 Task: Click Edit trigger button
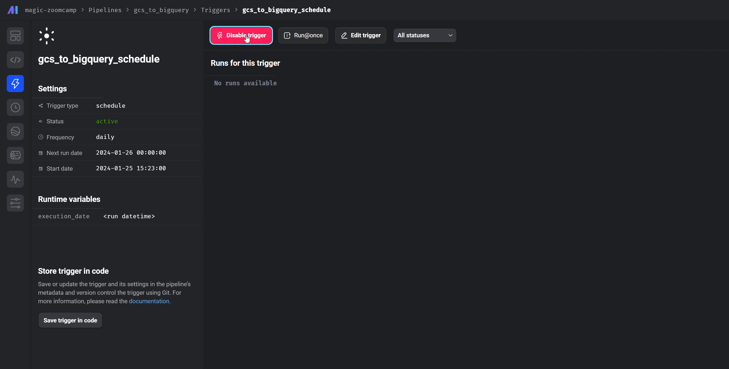pyautogui.click(x=361, y=35)
